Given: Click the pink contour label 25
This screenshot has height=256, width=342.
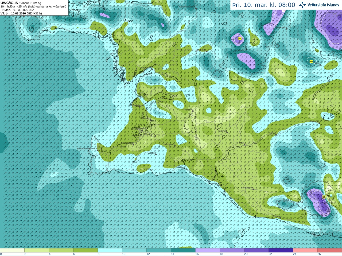Looking at the screenshot, I should tap(284, 11).
